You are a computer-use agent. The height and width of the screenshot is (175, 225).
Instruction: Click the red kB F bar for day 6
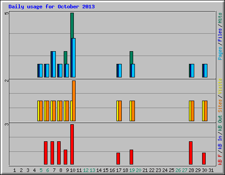pyautogui.click(x=46, y=153)
